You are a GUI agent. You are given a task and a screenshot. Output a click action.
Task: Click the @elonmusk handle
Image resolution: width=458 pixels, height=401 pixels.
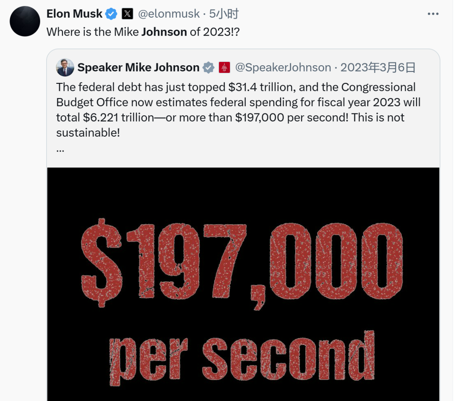coord(168,14)
